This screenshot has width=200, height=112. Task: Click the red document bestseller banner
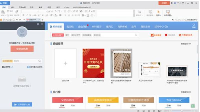tap(67, 100)
